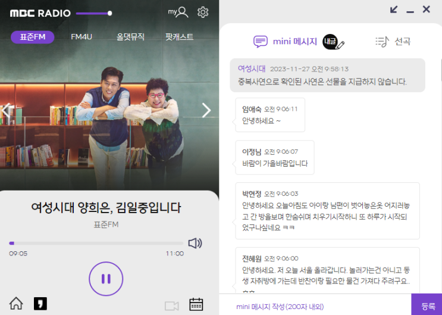Click the black quotation mark icon

coord(40,304)
